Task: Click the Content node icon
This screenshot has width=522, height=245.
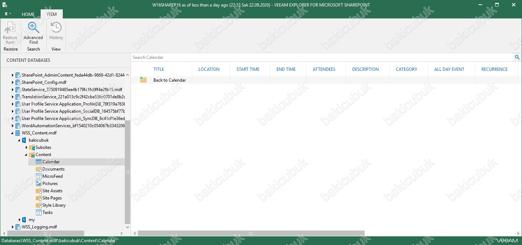Action: (32, 155)
